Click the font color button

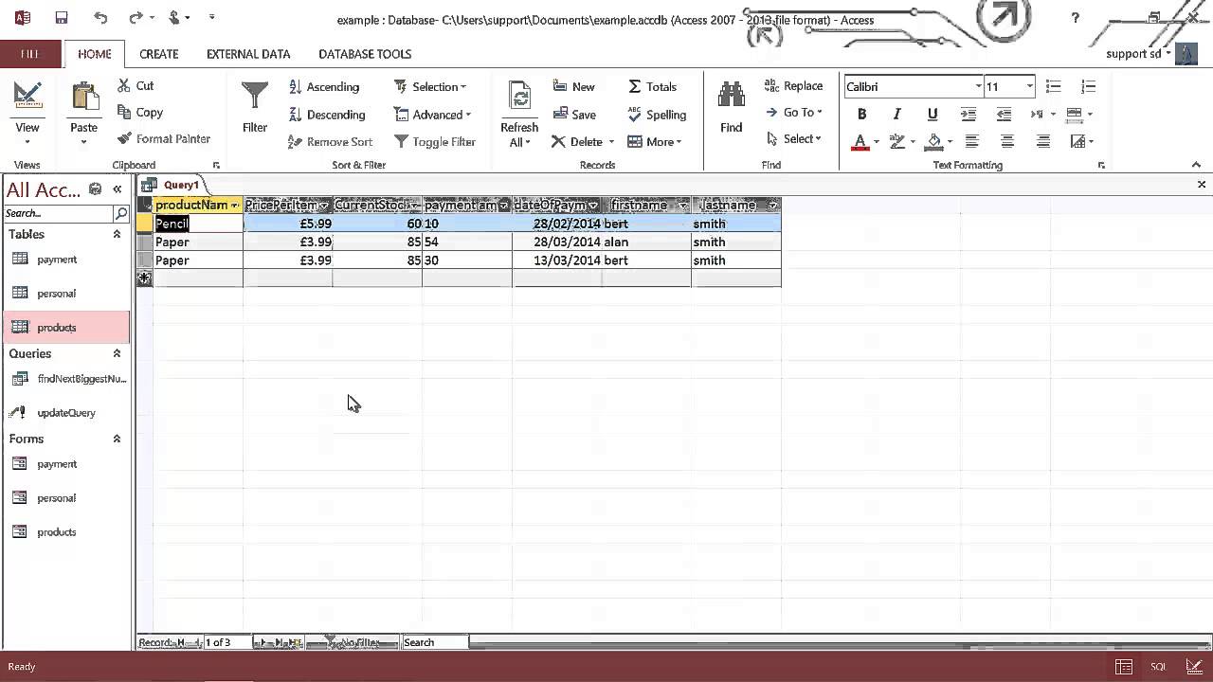coord(860,142)
